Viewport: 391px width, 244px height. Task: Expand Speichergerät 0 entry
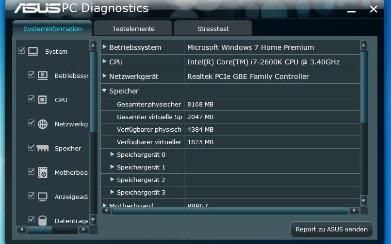[x=112, y=154]
